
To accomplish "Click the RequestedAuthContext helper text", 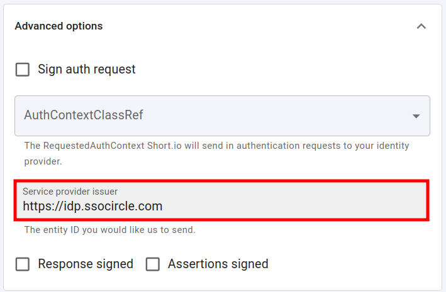I will 216,146.
